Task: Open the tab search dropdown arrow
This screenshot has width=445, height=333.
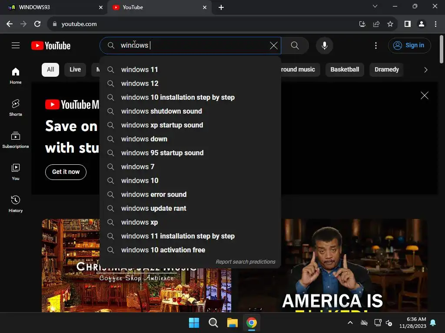Action: [x=375, y=6]
